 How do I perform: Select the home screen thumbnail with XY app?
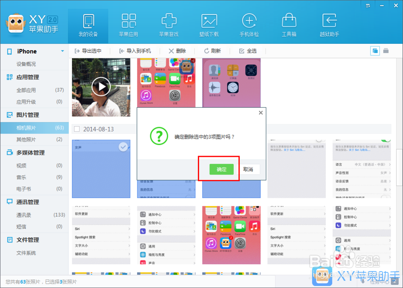[231, 235]
